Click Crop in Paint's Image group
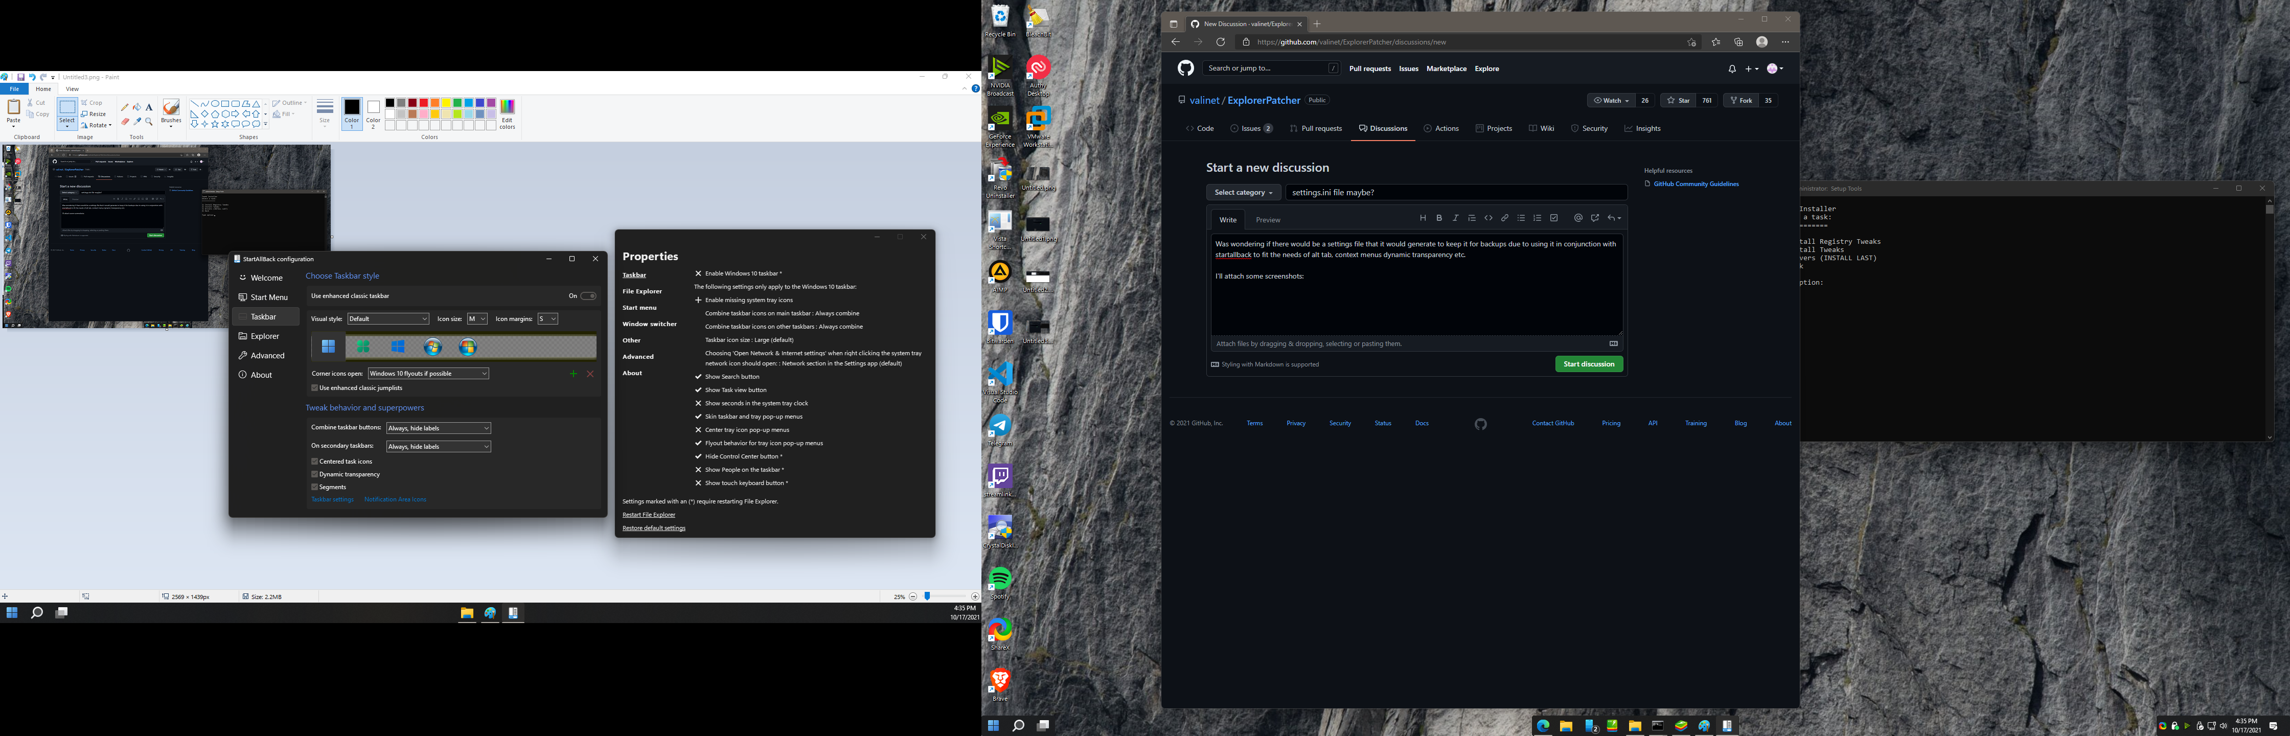The height and width of the screenshot is (736, 2290). 93,103
